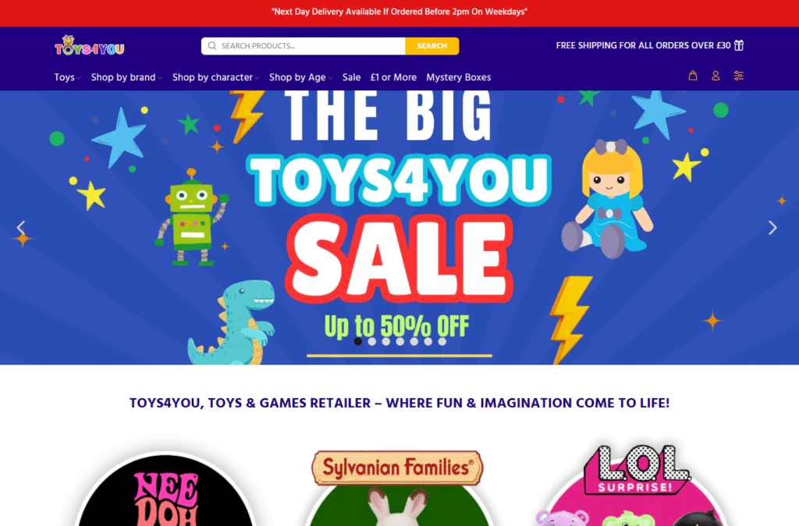The height and width of the screenshot is (526, 799).
Task: Open the Sylvanian Families brand thumbnail
Action: [x=397, y=487]
